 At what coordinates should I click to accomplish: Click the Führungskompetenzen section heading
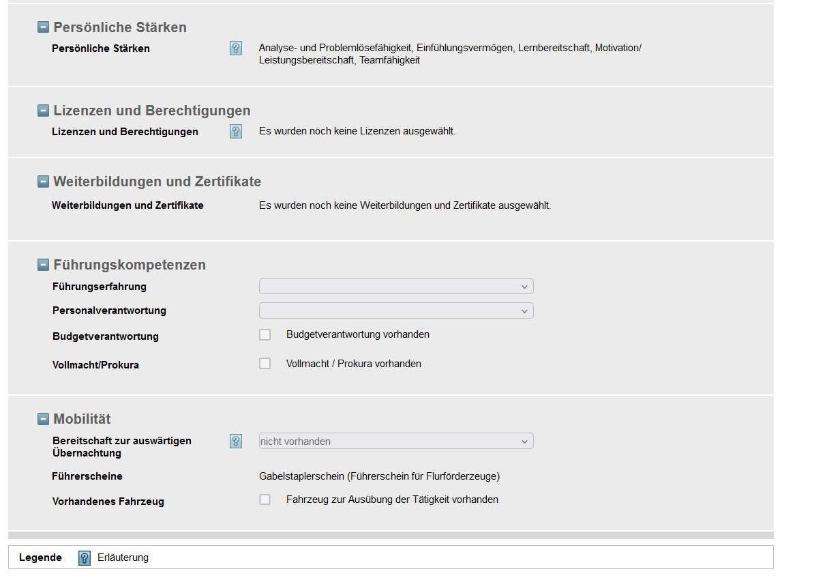[x=130, y=265]
